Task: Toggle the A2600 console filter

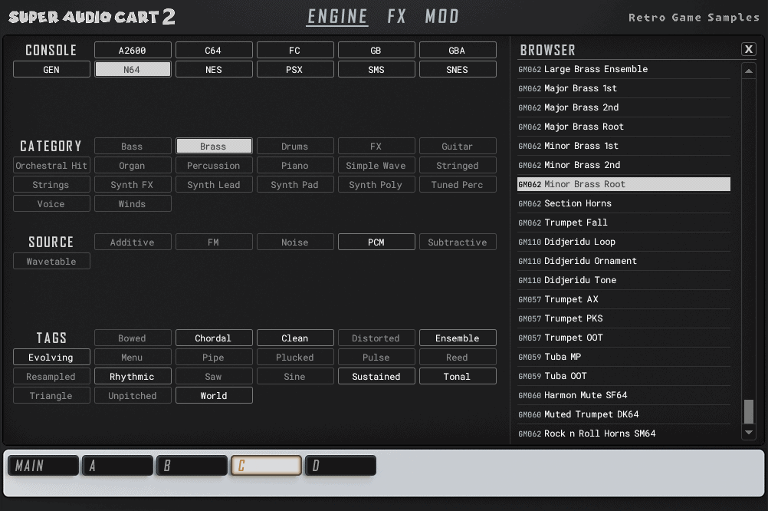Action: pos(133,50)
